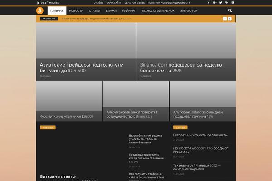
Task: Open Продавцы зашевелись когда биткоин article
Action: pos(146,158)
